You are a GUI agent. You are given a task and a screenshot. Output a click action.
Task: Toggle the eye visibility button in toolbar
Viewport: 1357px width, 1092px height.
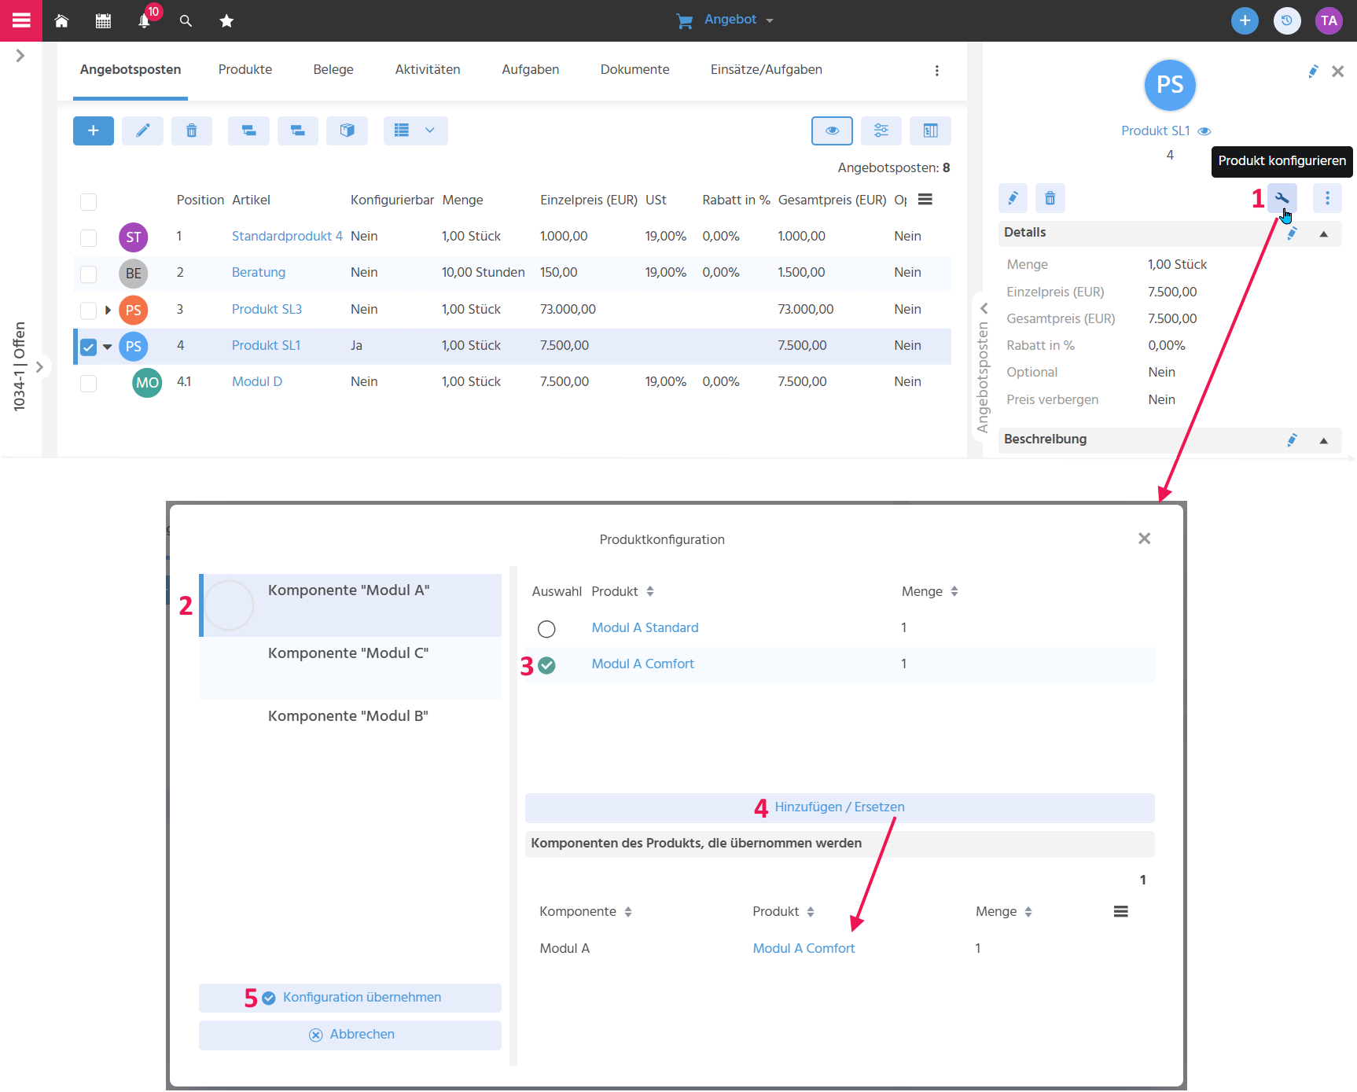[x=832, y=131]
